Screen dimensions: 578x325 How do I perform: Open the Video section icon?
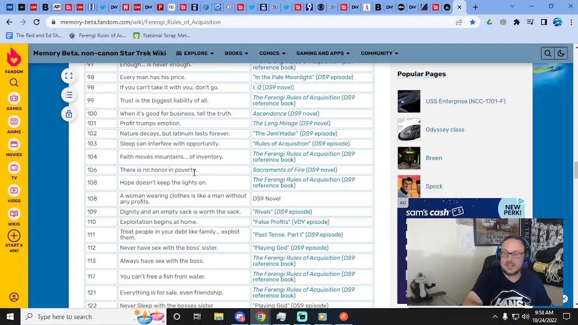pyautogui.click(x=14, y=190)
